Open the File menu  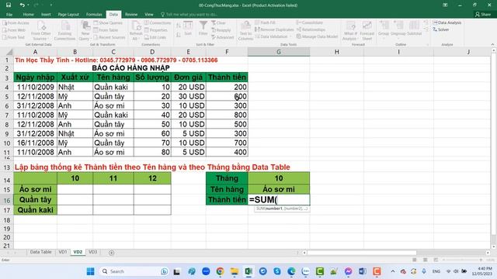tap(9, 14)
